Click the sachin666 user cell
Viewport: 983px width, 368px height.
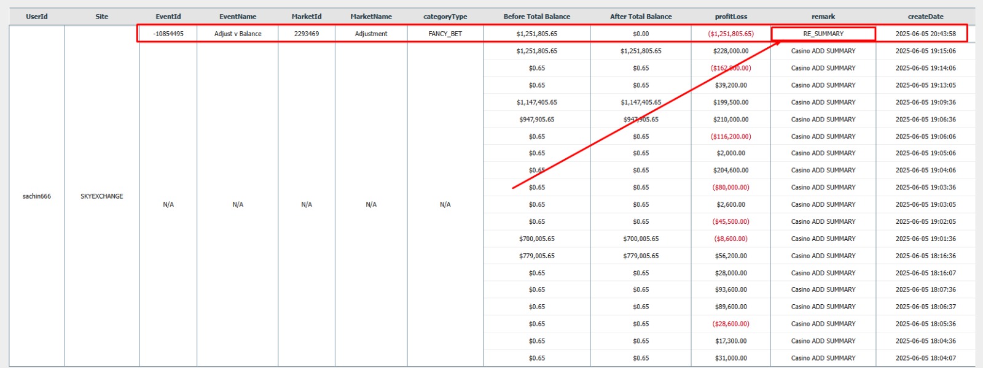coord(36,196)
